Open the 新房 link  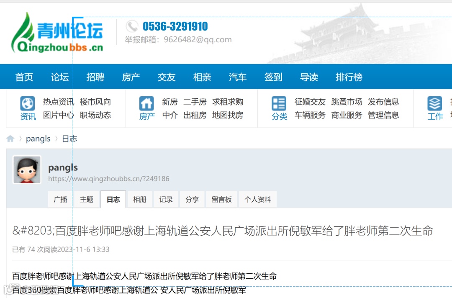(170, 102)
